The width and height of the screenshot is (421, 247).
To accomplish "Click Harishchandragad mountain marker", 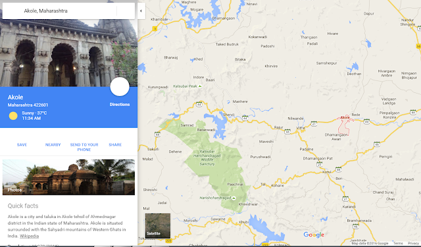I will (234, 198).
